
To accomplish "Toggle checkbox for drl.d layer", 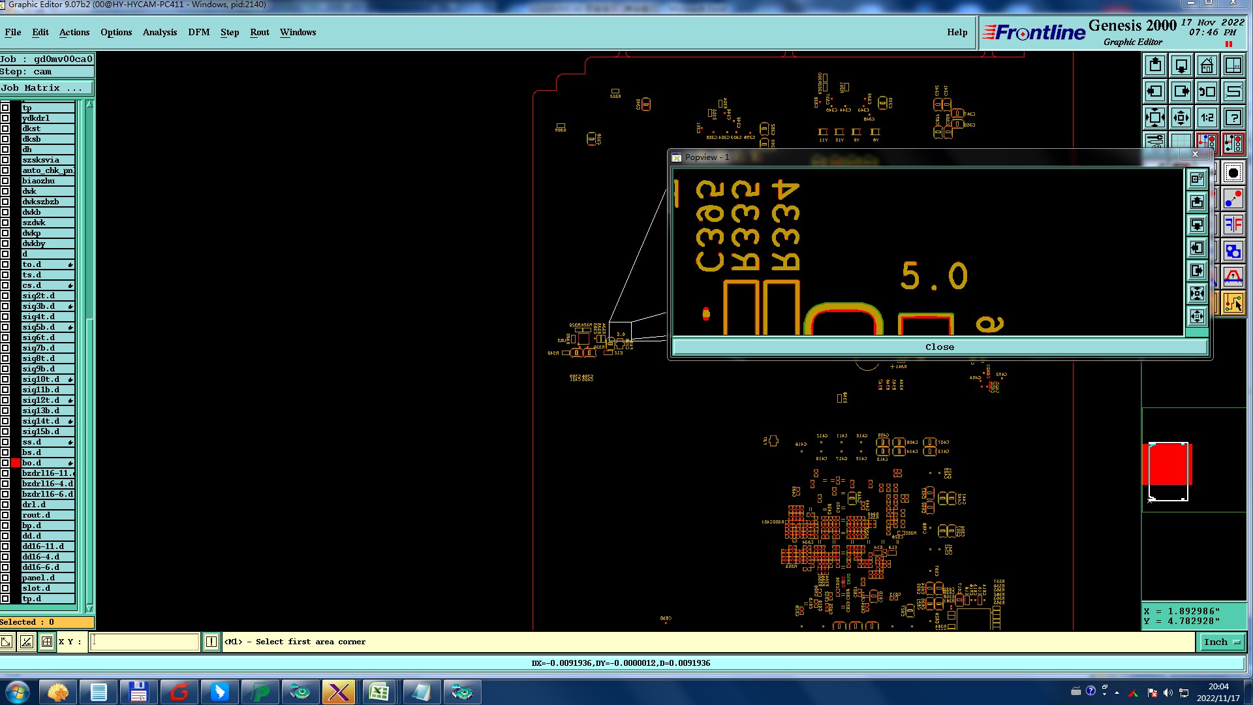I will [x=5, y=505].
